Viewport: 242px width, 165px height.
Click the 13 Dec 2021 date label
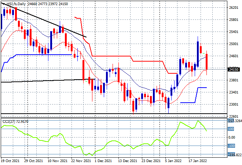128,161
